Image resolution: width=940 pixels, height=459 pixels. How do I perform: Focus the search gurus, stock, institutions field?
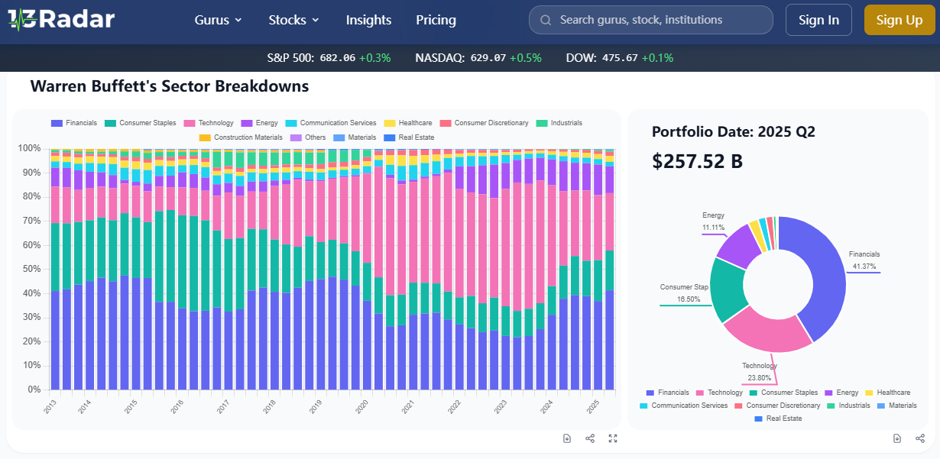pos(657,20)
